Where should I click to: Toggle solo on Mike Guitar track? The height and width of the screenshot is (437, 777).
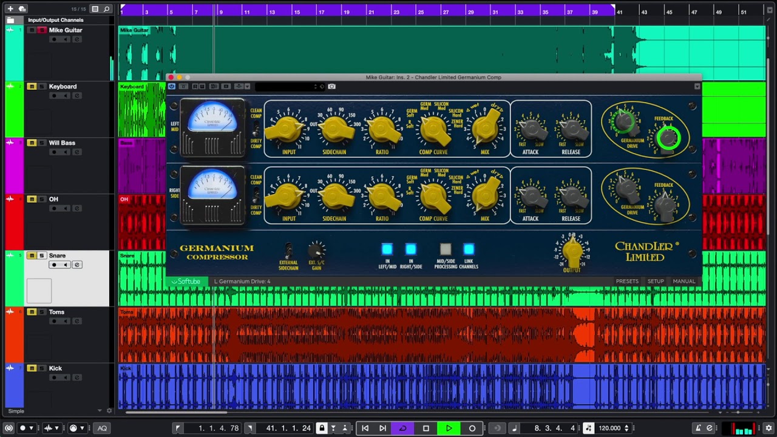pos(42,30)
